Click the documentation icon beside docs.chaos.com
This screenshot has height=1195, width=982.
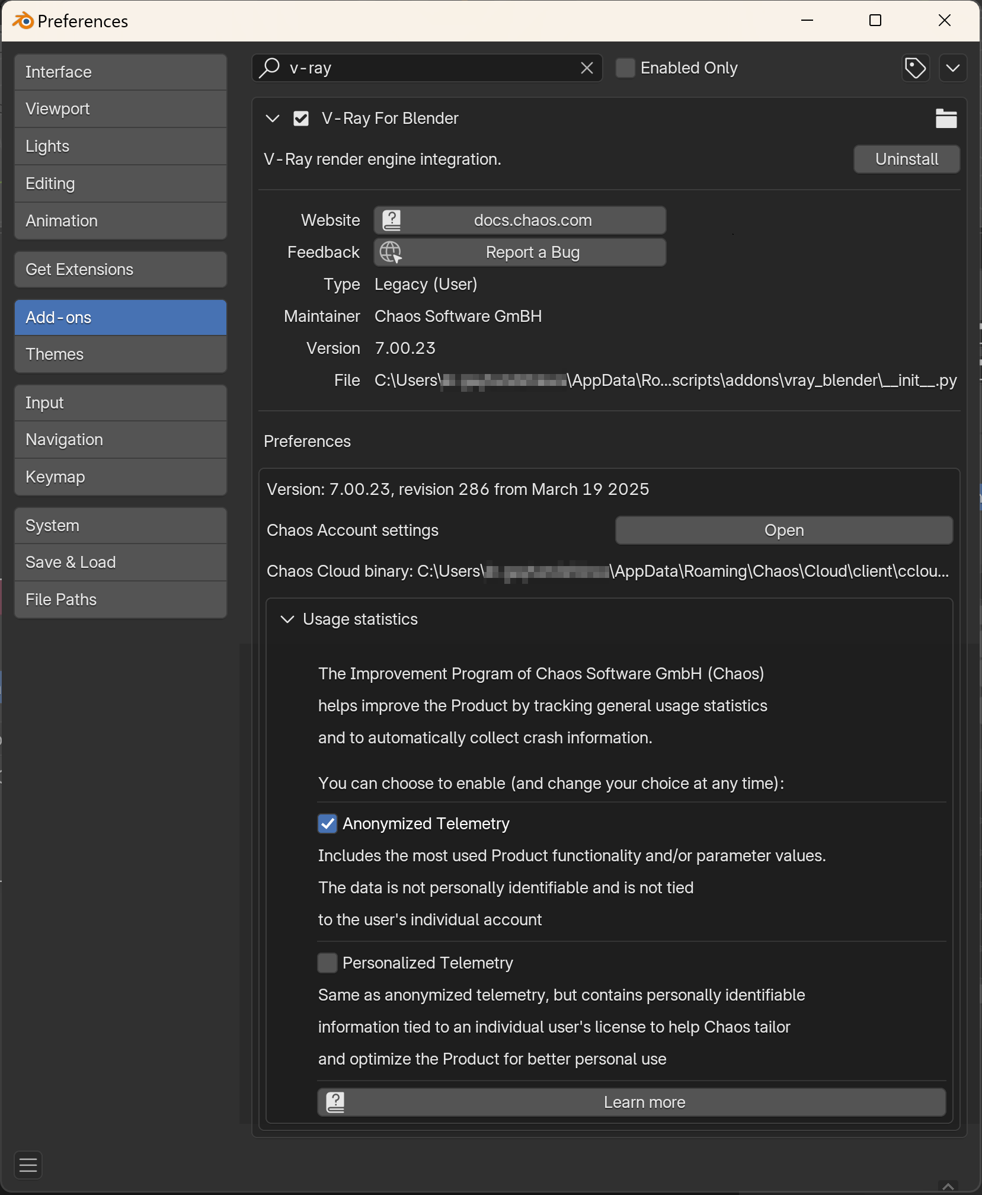click(x=391, y=221)
